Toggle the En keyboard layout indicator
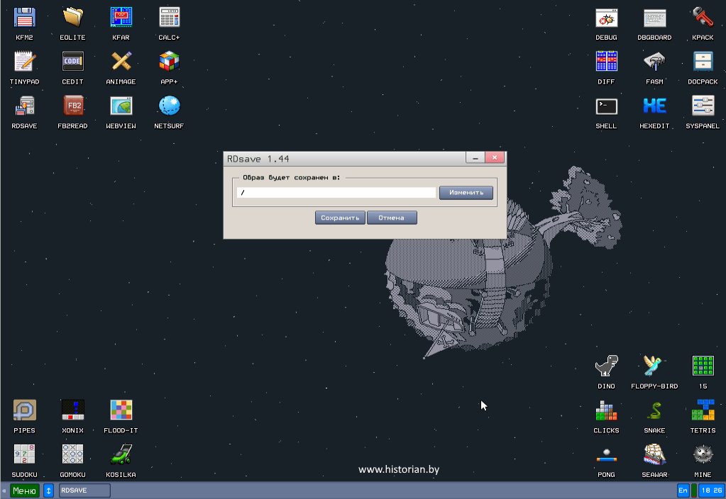Viewport: 726px width, 499px height. click(683, 490)
